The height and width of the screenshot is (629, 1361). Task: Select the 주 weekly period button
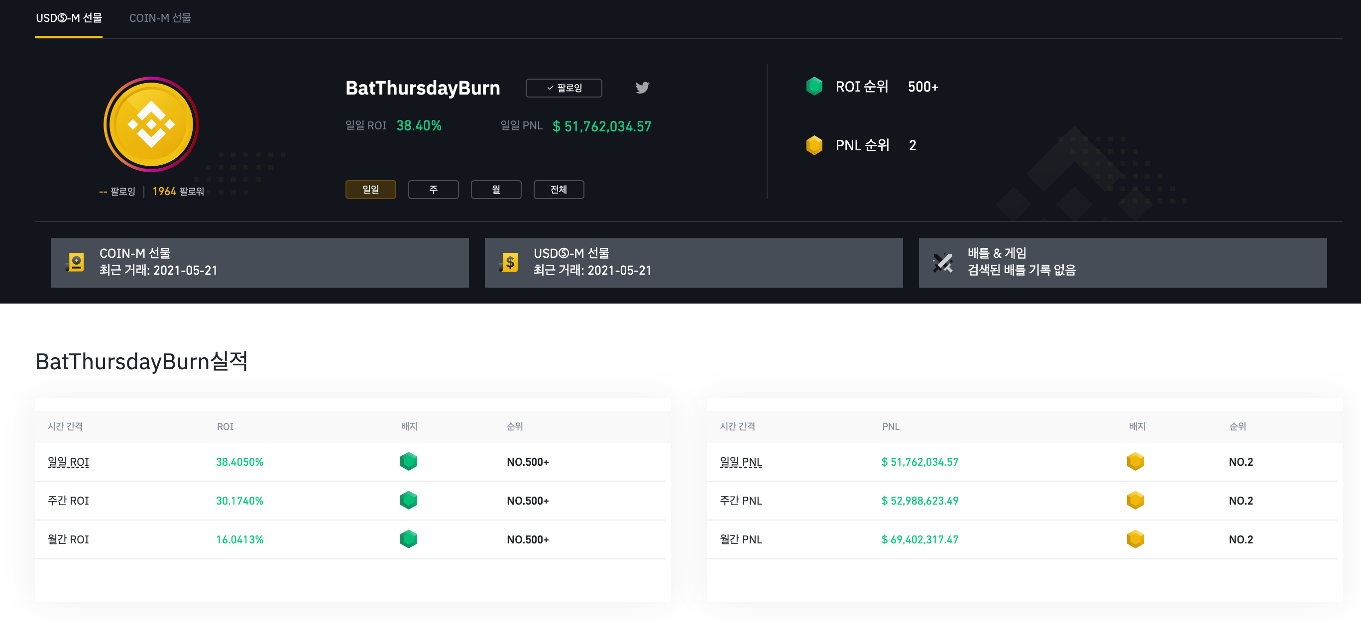click(x=433, y=190)
